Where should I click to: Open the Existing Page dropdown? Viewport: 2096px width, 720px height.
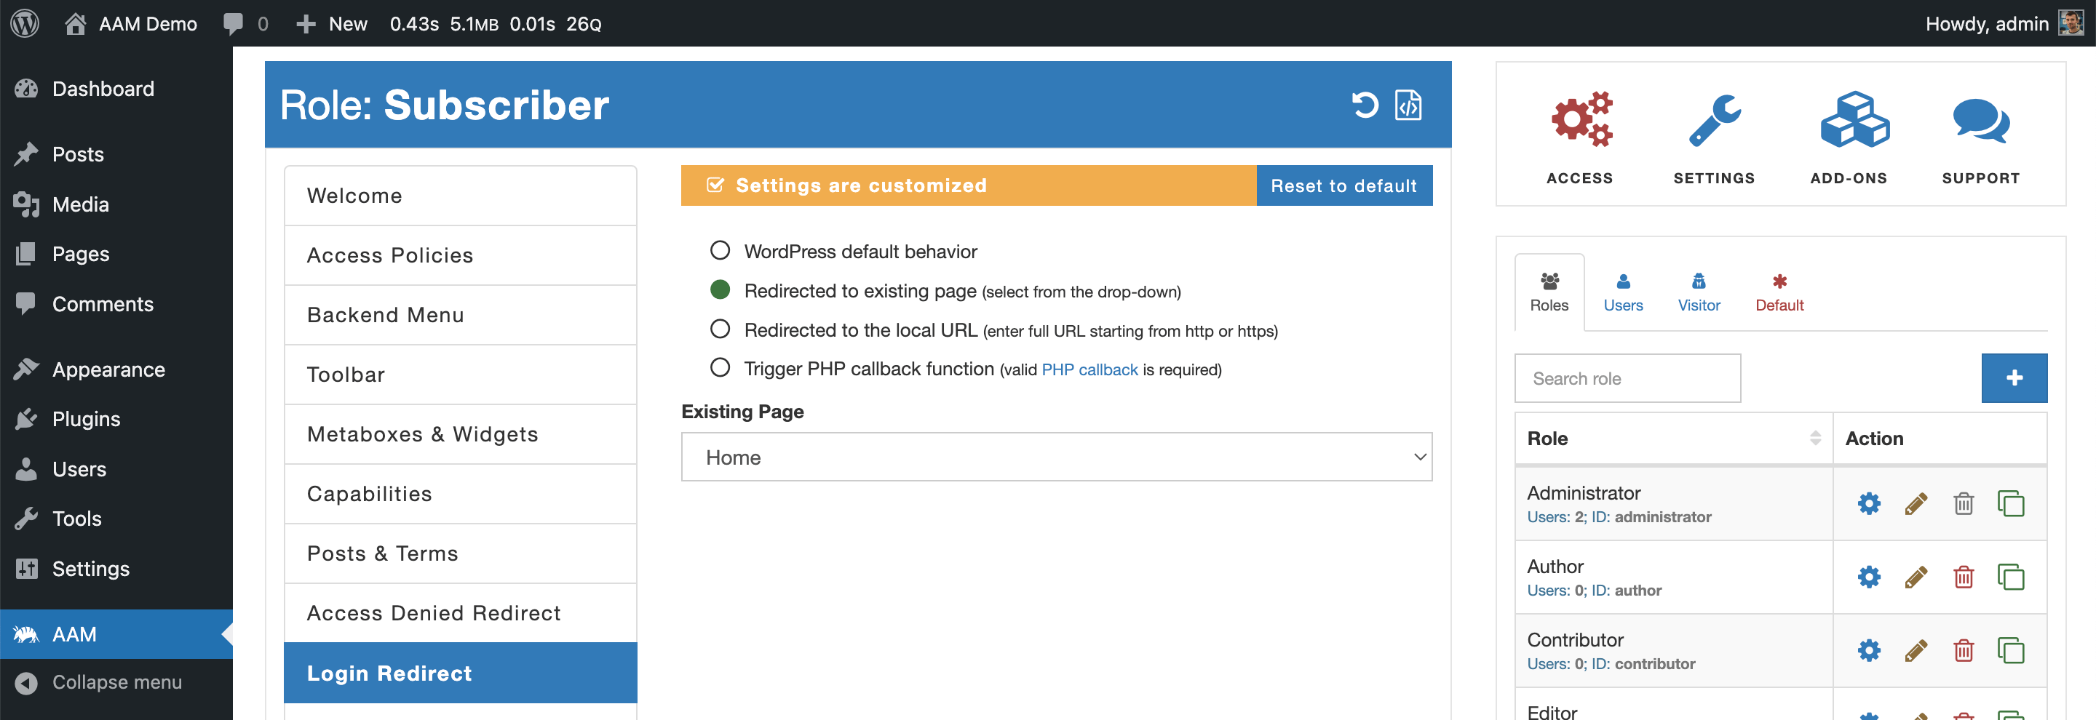[x=1056, y=457]
